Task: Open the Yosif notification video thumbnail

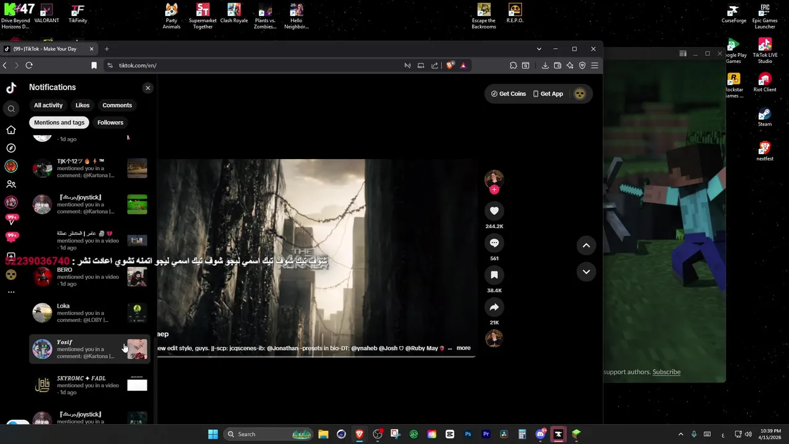Action: [137, 349]
